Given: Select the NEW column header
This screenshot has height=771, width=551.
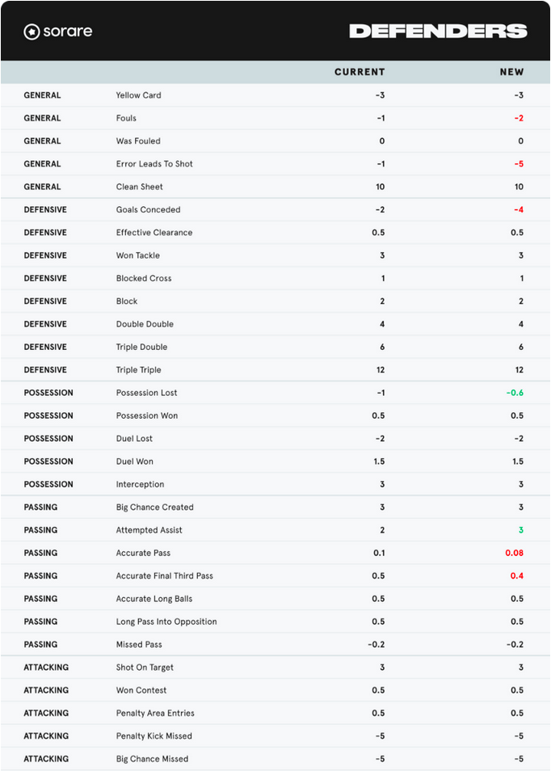Looking at the screenshot, I should coord(511,72).
